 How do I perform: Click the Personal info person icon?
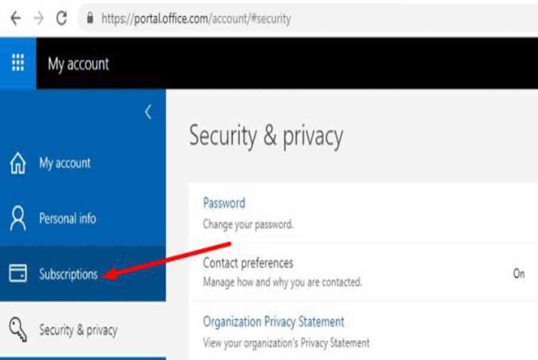coord(18,219)
